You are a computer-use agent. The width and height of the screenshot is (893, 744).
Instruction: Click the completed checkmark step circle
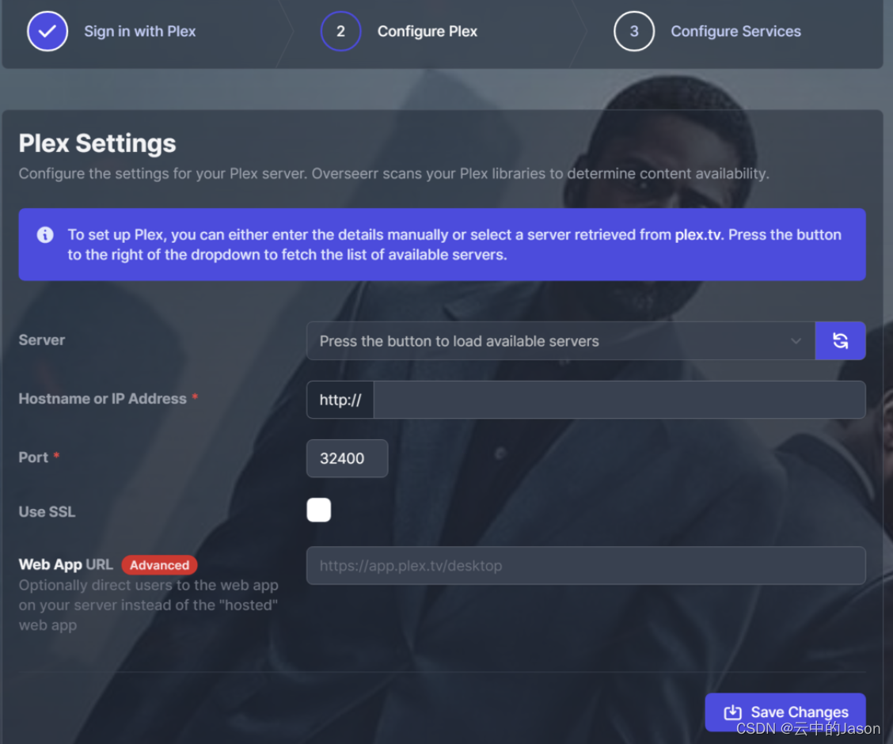[x=47, y=32]
